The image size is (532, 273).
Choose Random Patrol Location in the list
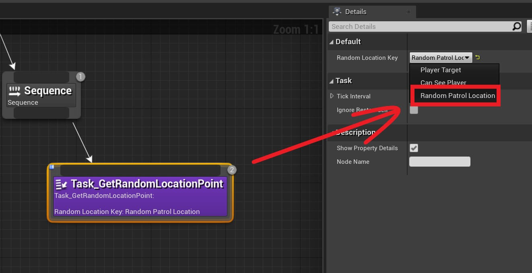[457, 96]
